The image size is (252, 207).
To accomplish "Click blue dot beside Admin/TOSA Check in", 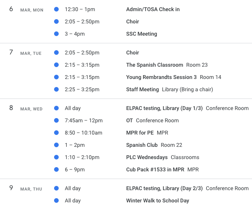I will pos(56,9).
